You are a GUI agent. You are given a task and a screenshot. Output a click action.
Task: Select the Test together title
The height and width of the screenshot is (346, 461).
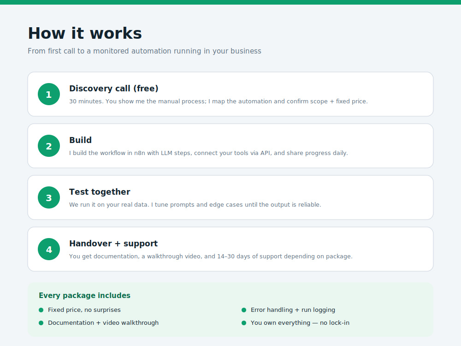(100, 192)
